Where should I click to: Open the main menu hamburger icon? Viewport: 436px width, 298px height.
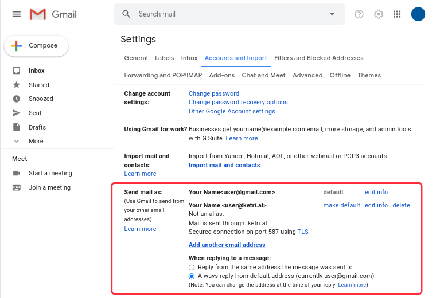(17, 14)
